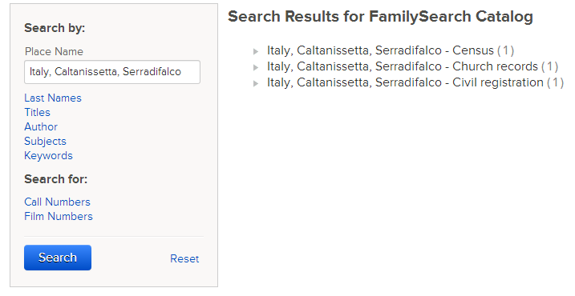Click the blue Search button
The image size is (575, 296).
tap(58, 258)
